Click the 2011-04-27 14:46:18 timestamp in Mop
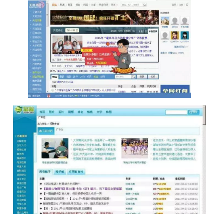The image size is (224, 214). [186, 184]
